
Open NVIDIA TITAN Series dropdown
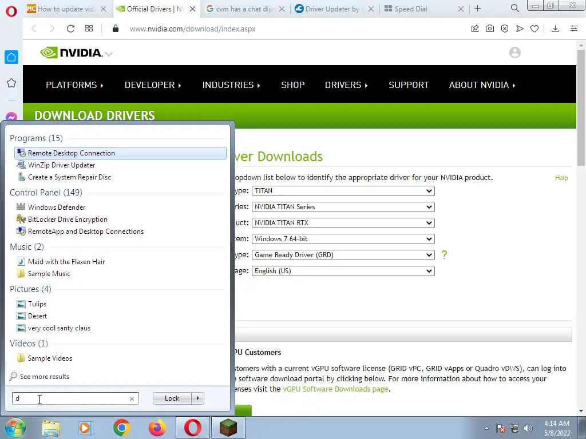click(343, 207)
